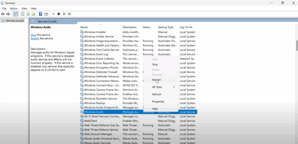Click the Stop the service link

coord(33,35)
